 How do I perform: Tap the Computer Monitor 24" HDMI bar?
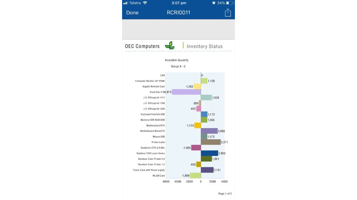pyautogui.click(x=204, y=81)
